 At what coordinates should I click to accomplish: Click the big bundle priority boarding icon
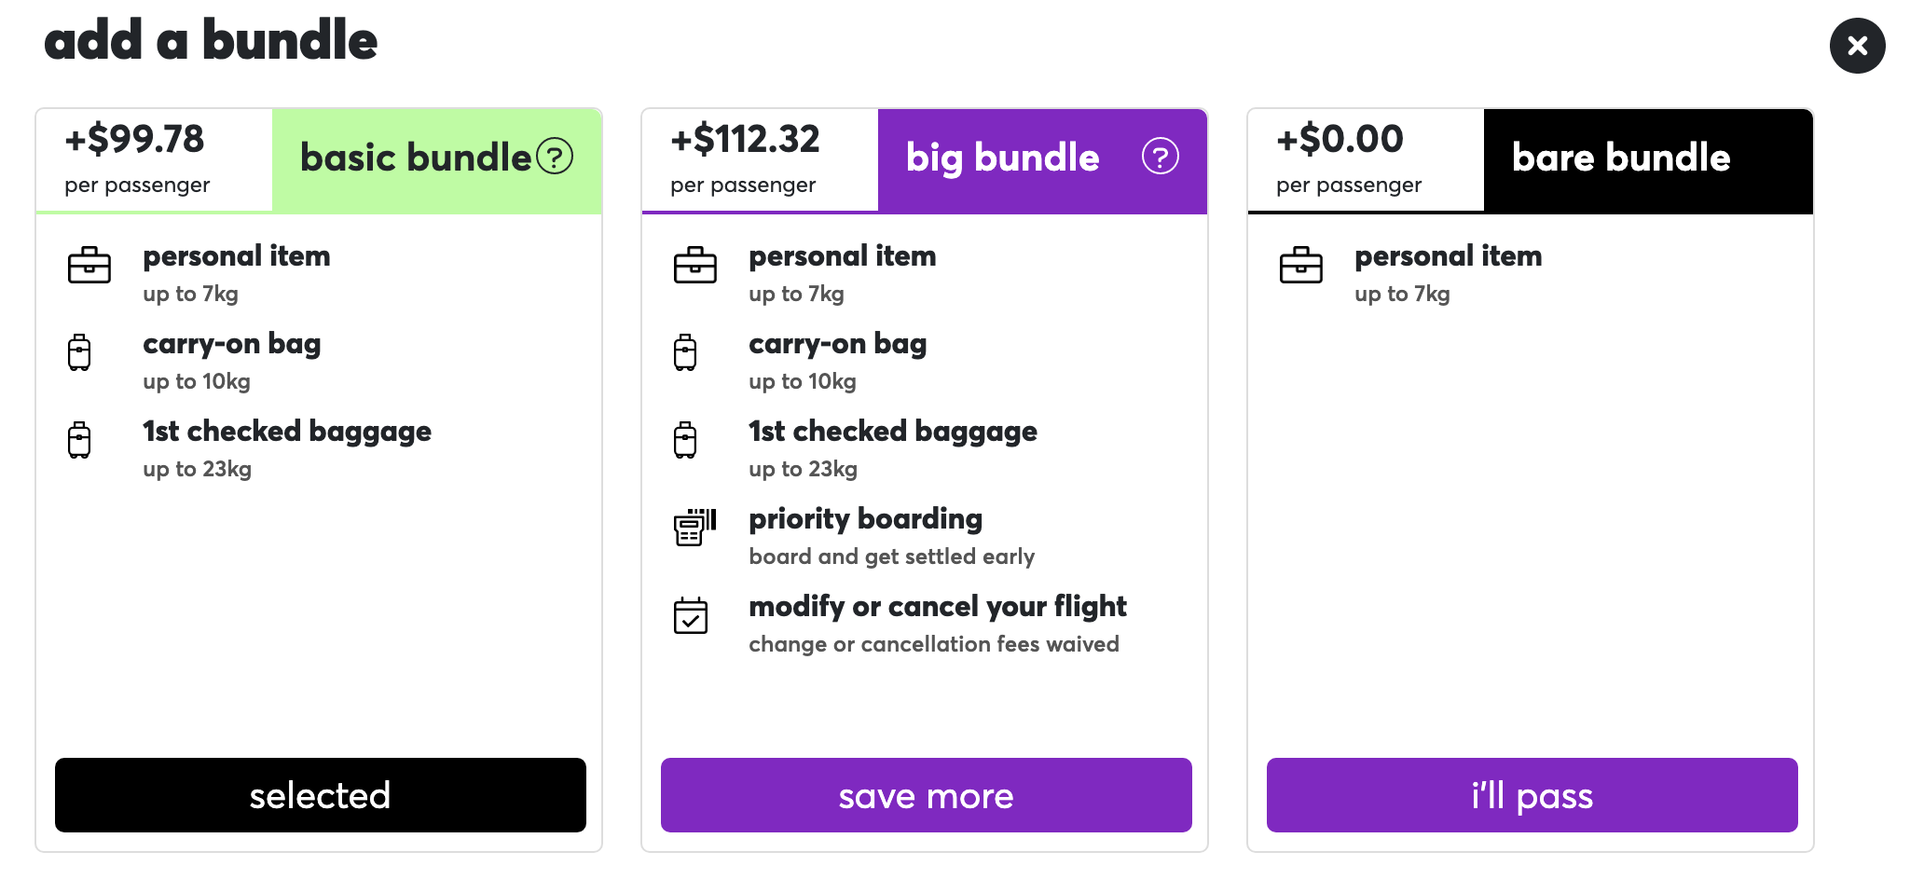(694, 527)
